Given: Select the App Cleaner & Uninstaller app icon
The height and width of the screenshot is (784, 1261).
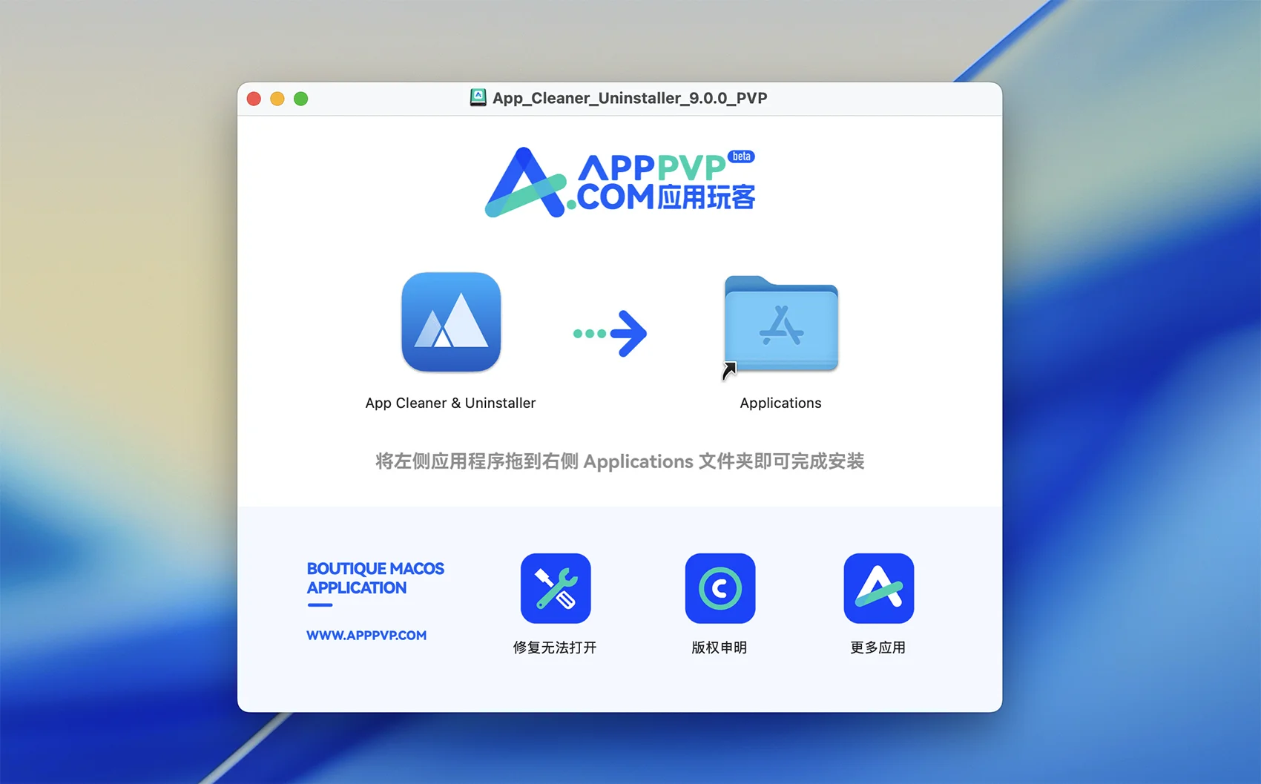Looking at the screenshot, I should coord(451,322).
